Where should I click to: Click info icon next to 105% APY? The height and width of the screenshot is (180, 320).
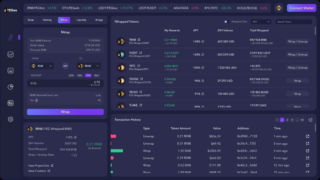[203, 68]
